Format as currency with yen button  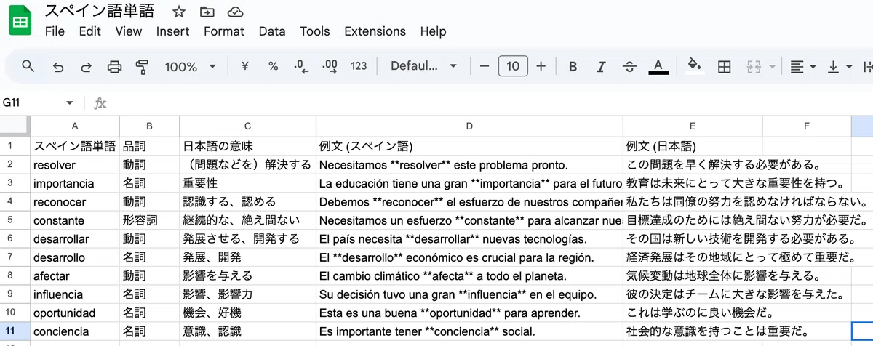[x=244, y=66]
